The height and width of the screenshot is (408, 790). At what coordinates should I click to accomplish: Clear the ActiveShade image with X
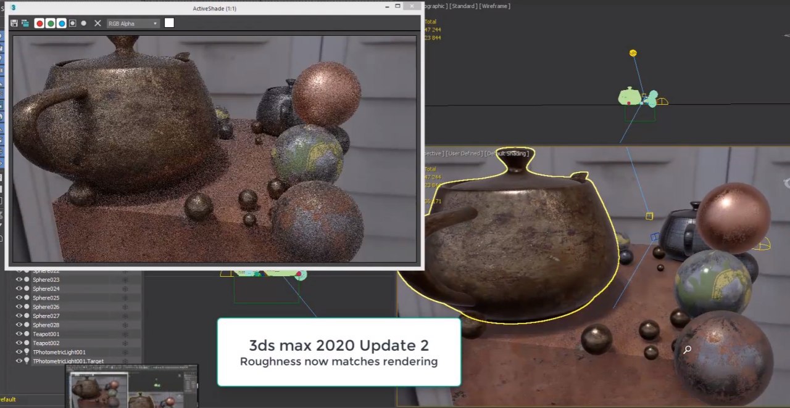point(98,23)
